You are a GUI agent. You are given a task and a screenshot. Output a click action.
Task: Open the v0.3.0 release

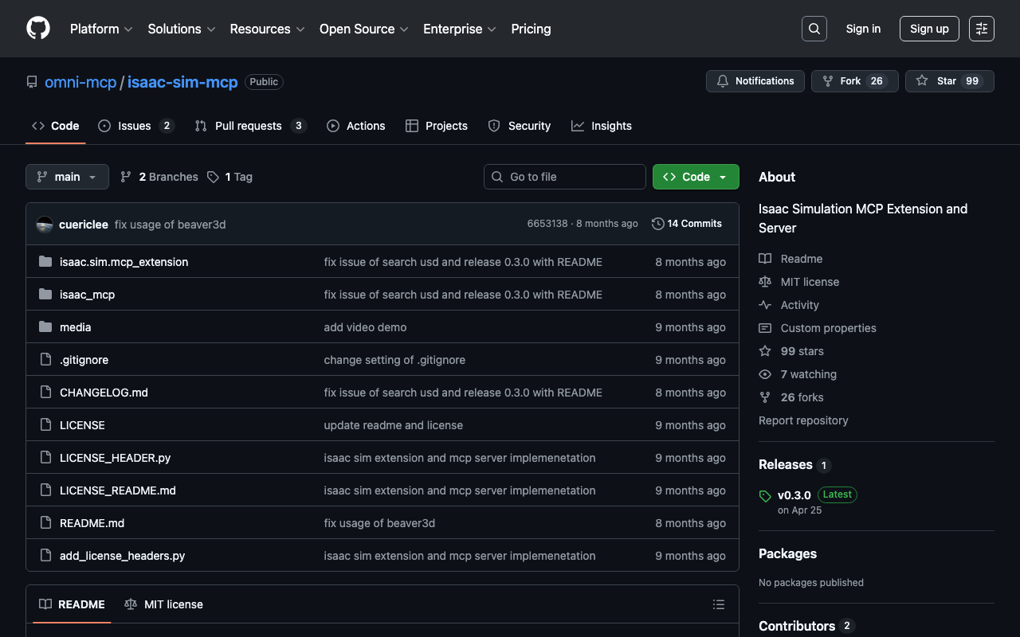coord(794,495)
